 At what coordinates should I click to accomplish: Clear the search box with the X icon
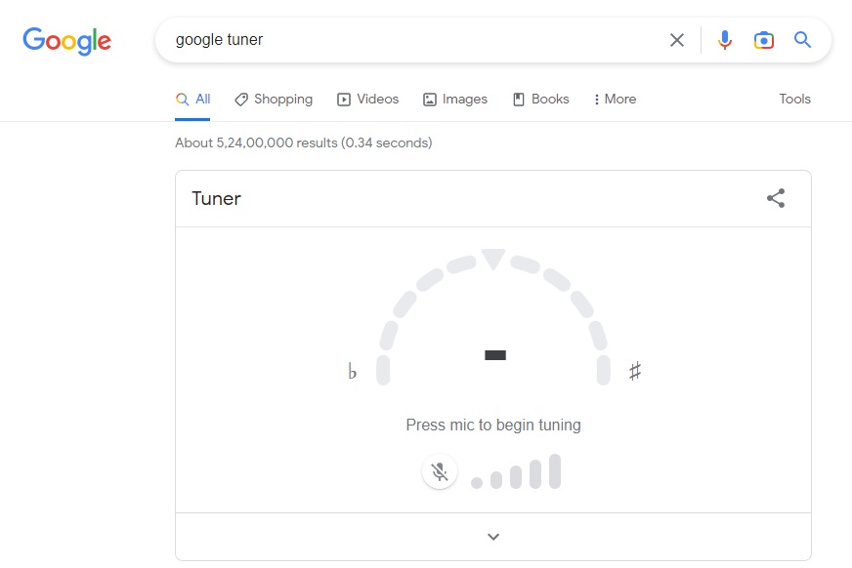(677, 40)
